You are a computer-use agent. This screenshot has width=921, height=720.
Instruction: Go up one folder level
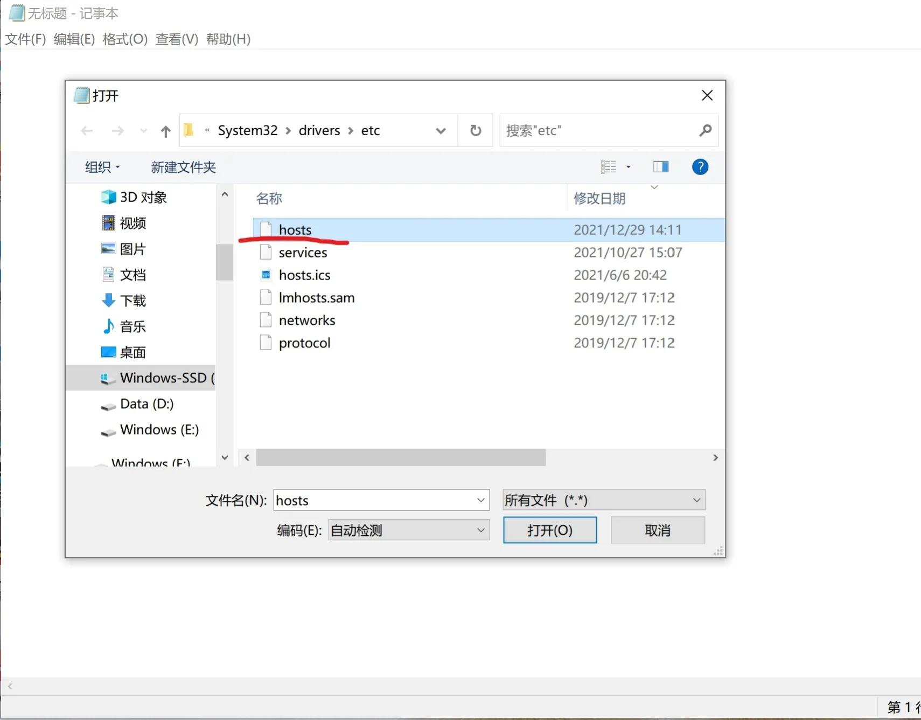(165, 130)
